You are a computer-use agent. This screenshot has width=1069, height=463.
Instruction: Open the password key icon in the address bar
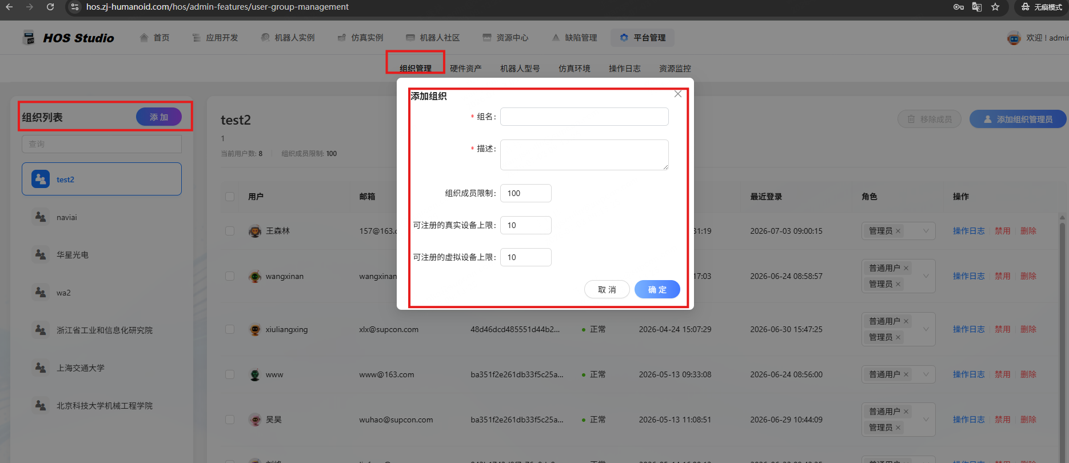[959, 7]
